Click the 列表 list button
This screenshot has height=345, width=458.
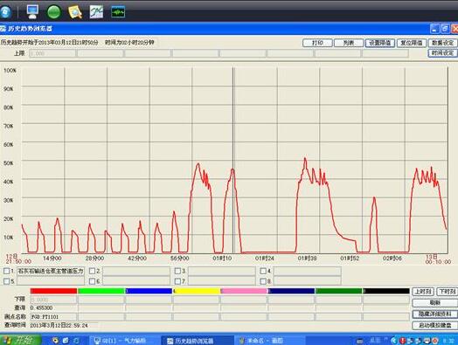(x=349, y=43)
